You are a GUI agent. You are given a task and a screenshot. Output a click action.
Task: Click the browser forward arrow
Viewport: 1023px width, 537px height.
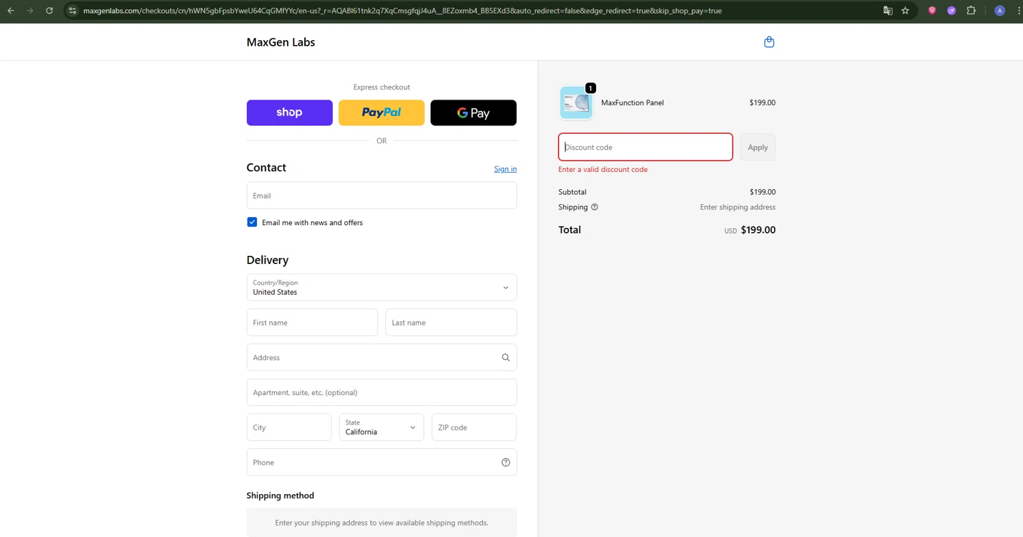30,11
